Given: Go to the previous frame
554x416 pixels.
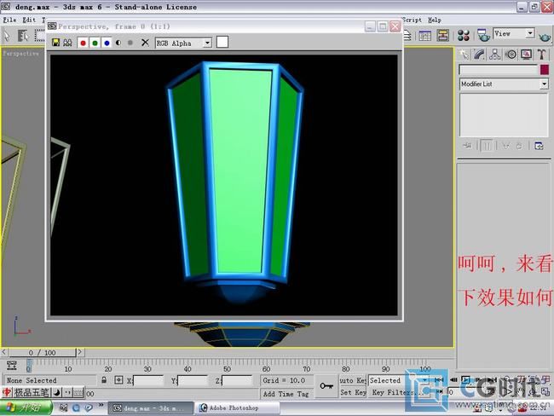Looking at the screenshot, I should 453,380.
